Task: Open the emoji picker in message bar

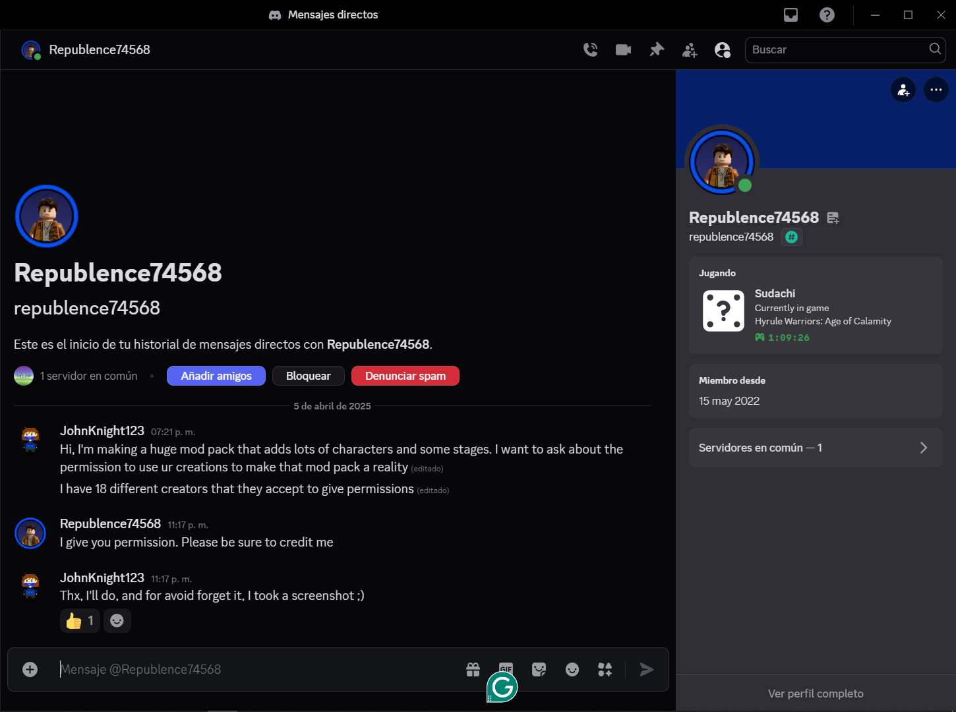Action: click(x=572, y=669)
